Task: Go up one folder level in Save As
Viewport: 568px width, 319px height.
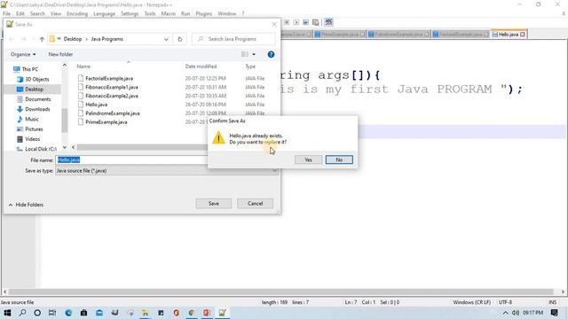Action: point(42,39)
